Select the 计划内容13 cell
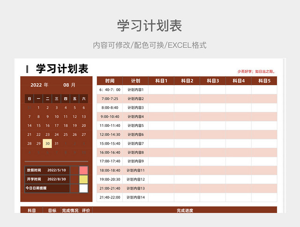 (135, 188)
